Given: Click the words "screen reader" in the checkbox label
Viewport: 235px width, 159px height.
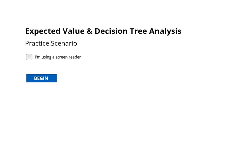Looking at the screenshot, I should click(x=68, y=57).
